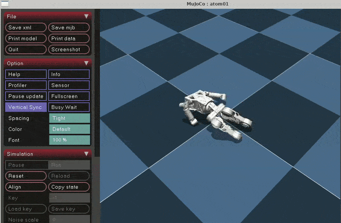Reset the simulation
341x223 pixels.
tap(26, 176)
